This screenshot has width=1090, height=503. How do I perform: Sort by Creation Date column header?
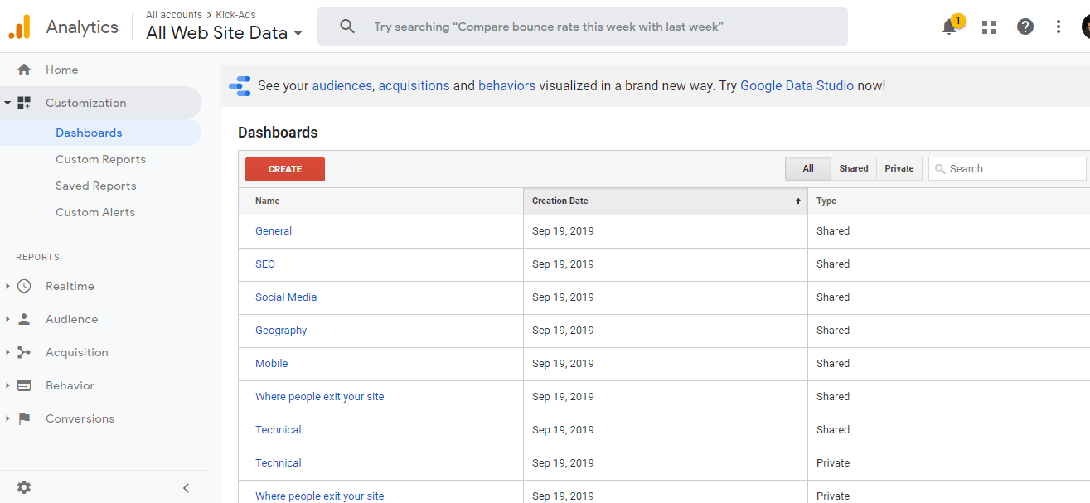tap(666, 201)
